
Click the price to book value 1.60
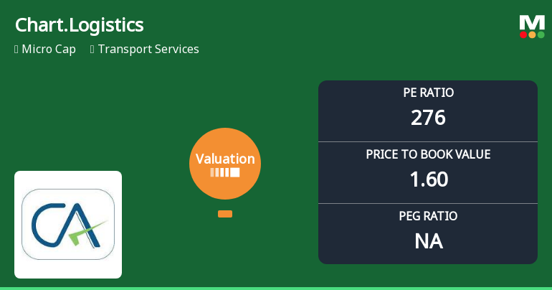[428, 179]
